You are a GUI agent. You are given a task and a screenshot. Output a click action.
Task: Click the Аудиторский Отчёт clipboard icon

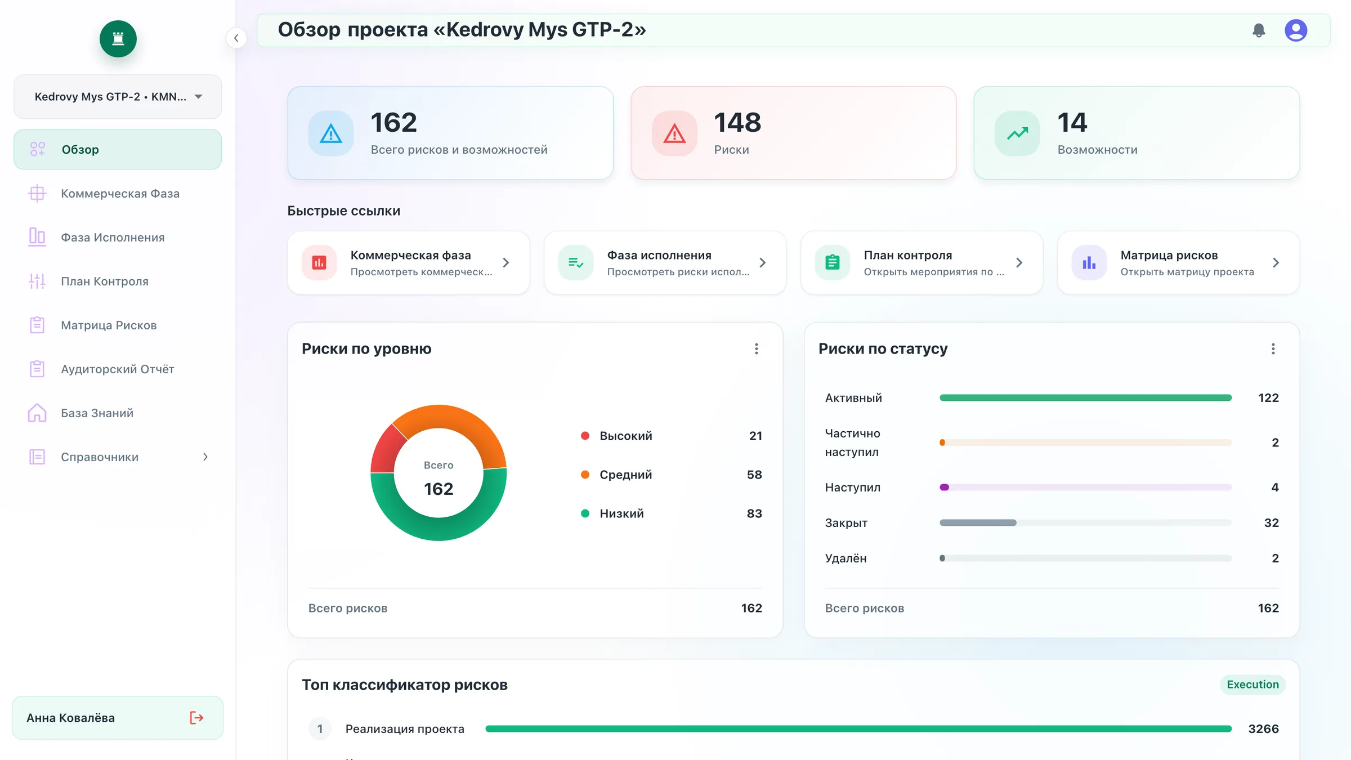37,369
